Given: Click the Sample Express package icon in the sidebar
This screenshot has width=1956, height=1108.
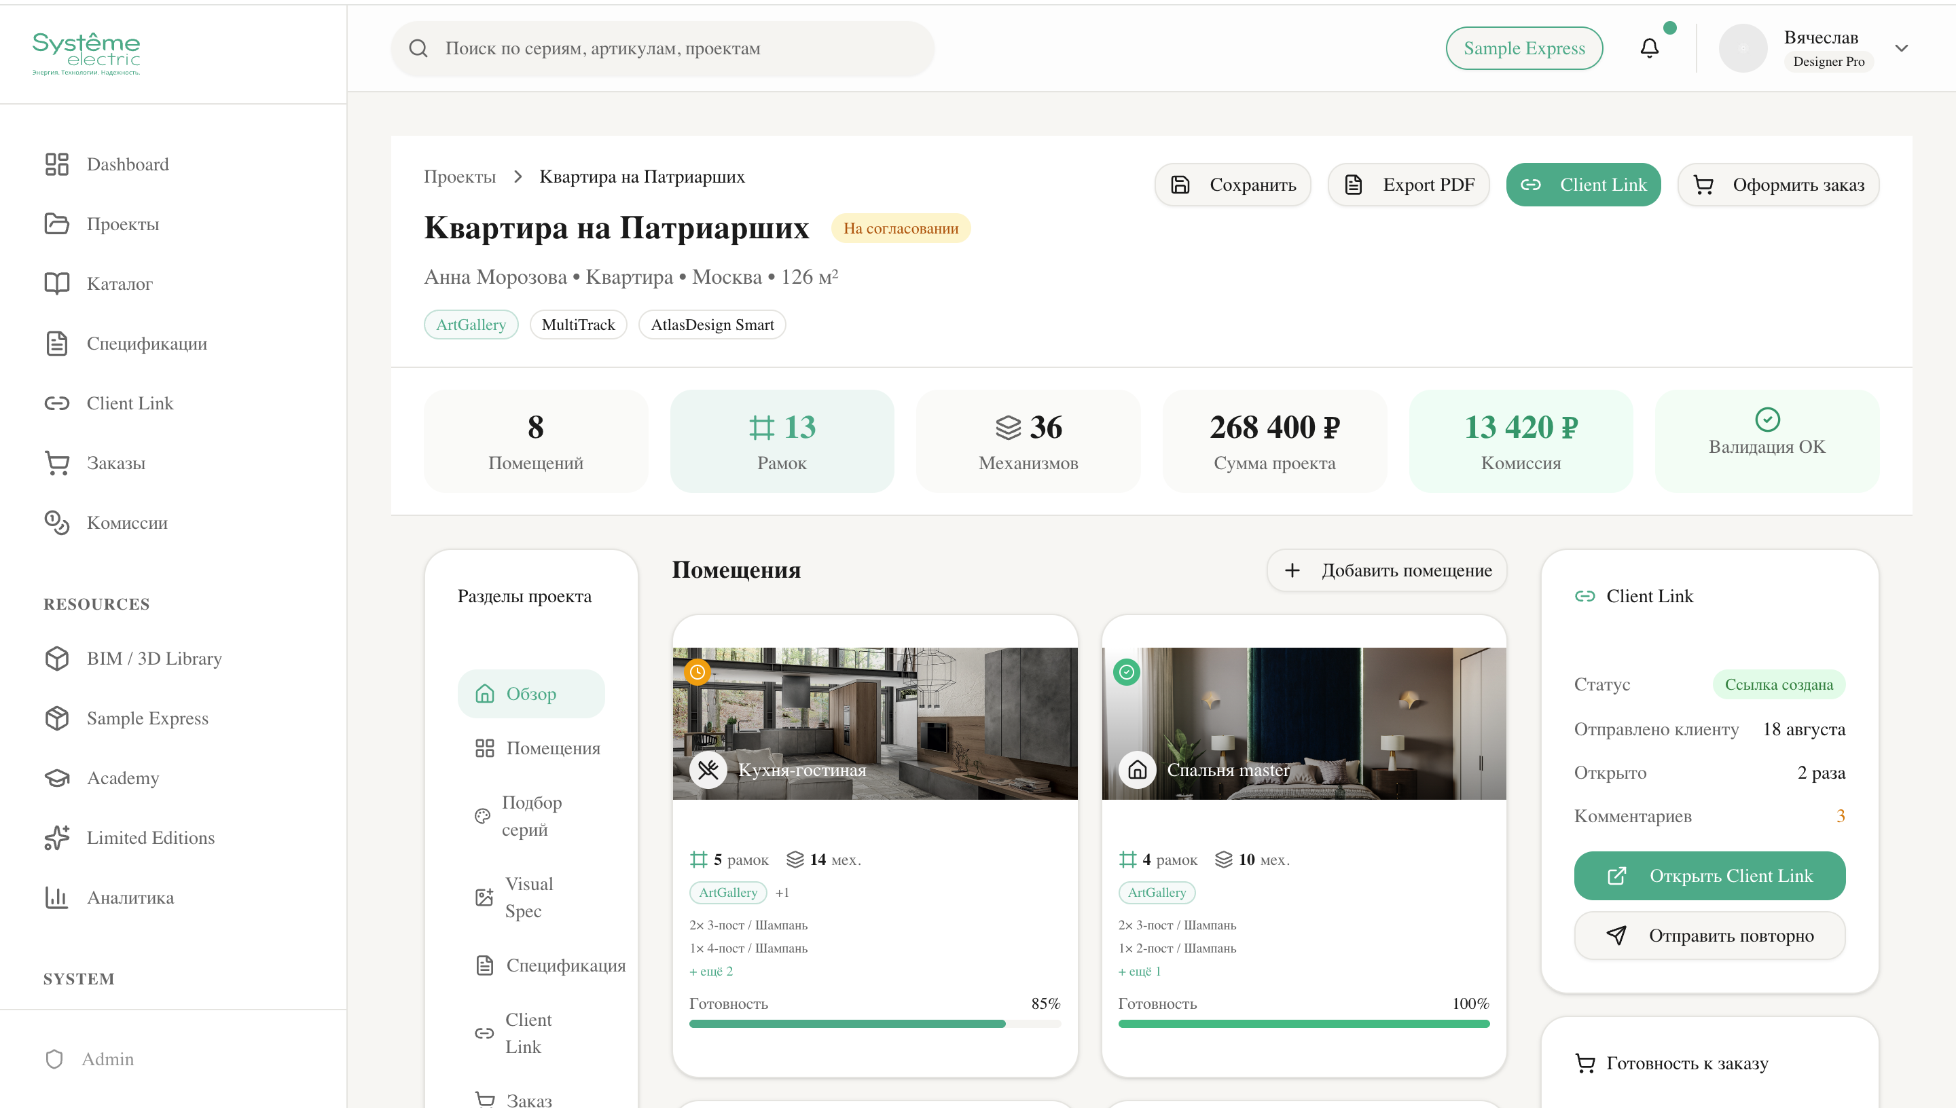Looking at the screenshot, I should (x=56, y=718).
